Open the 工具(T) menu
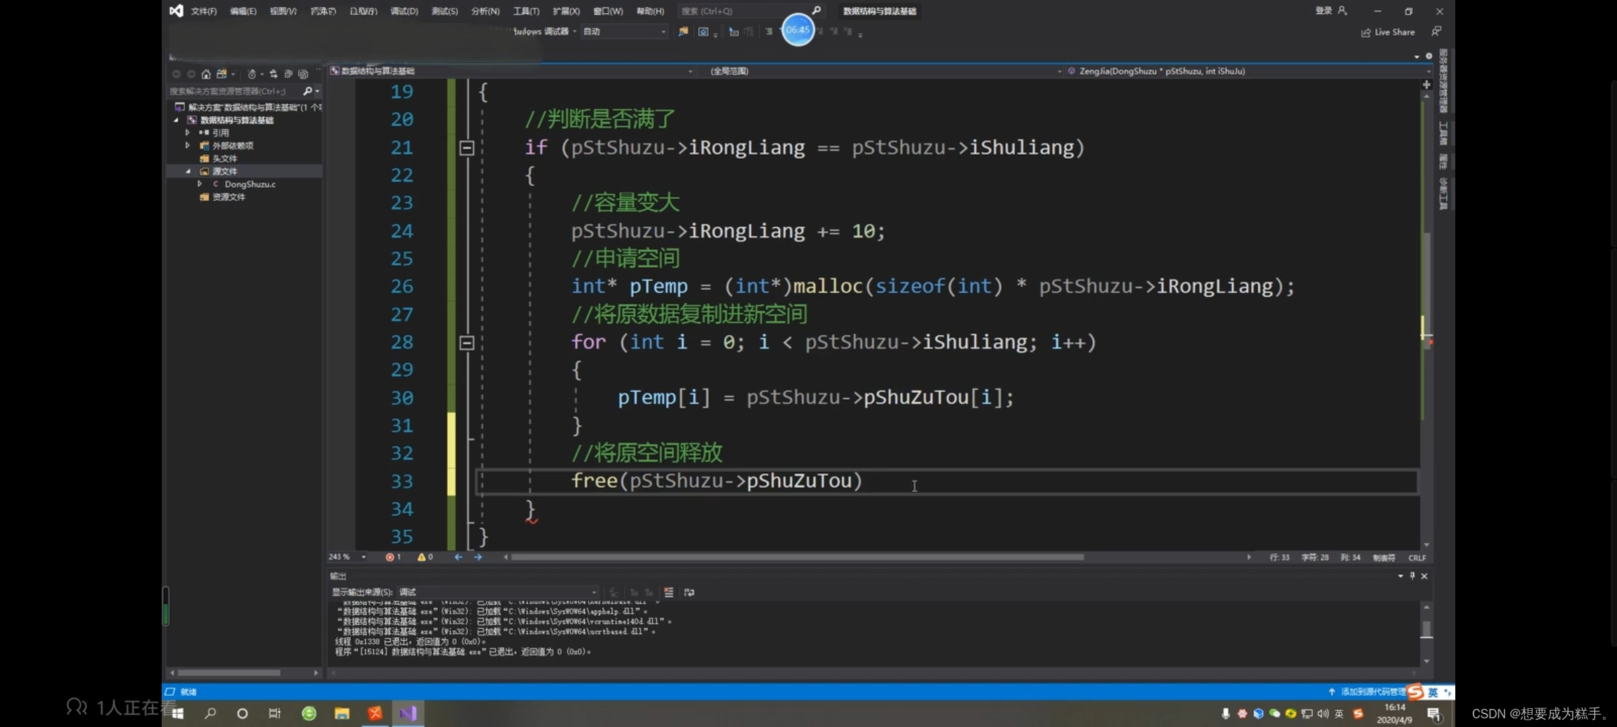Screen dimensions: 1617x727 pos(526,11)
